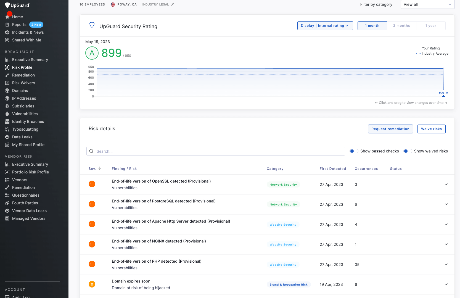Sort by the Sev. column arrow
460x298 pixels.
[100, 168]
